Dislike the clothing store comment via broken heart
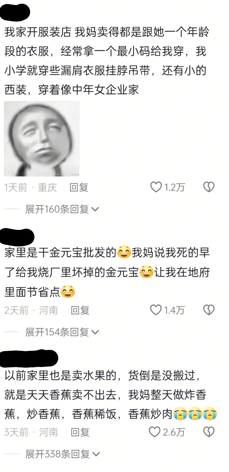Image resolution: width=229 pixels, height=472 pixels. point(209,187)
